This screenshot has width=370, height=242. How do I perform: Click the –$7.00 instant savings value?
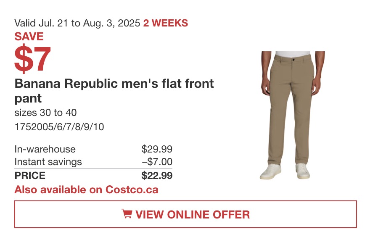pos(157,162)
